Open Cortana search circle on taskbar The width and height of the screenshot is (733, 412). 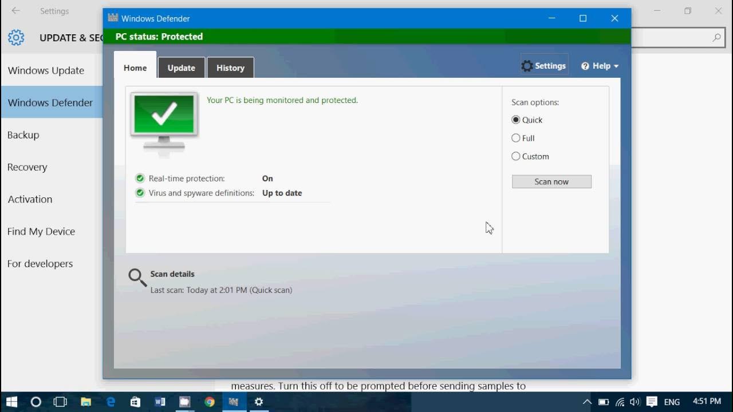pos(36,402)
